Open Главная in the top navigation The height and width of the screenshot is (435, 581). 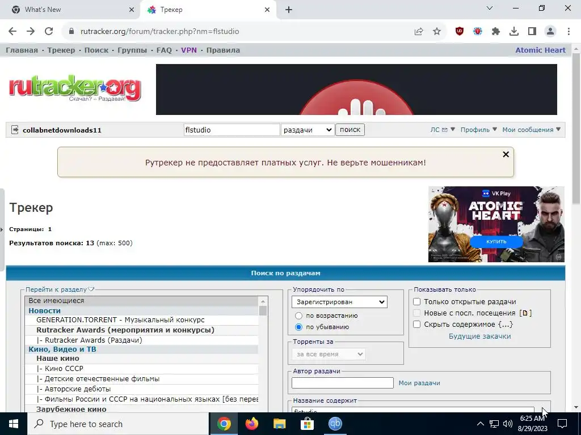(x=22, y=50)
